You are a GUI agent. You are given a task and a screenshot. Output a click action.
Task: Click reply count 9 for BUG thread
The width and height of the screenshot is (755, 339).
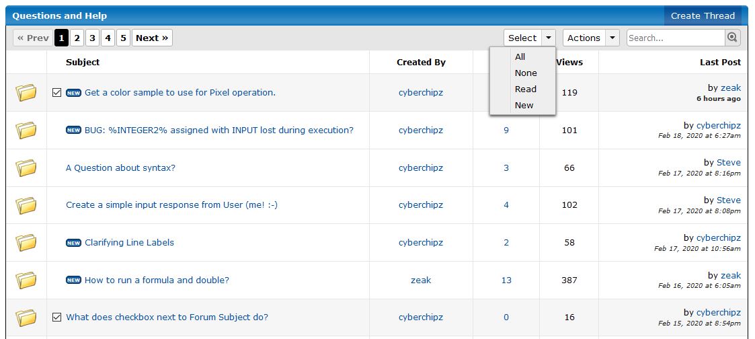tap(506, 130)
